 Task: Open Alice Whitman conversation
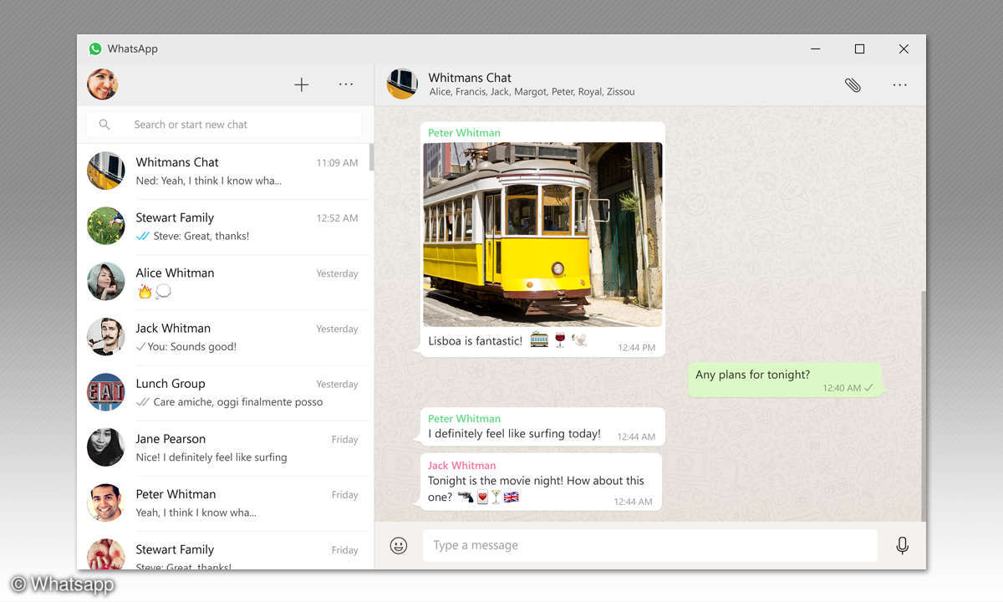(x=224, y=282)
